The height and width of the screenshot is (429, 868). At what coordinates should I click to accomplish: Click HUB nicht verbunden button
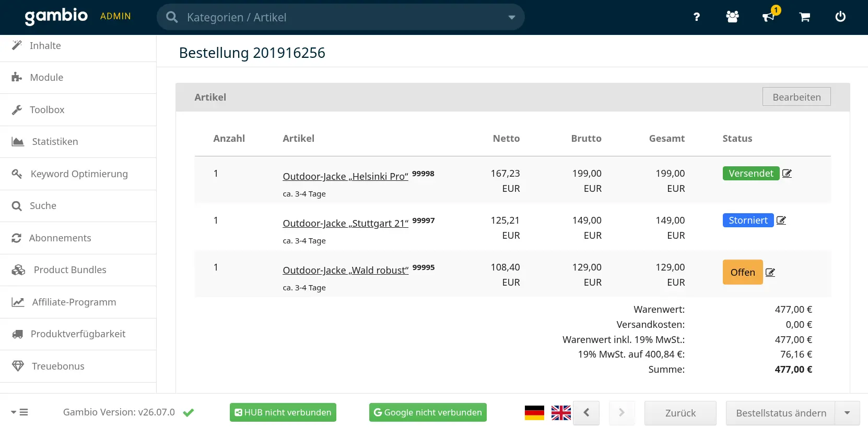pyautogui.click(x=283, y=412)
